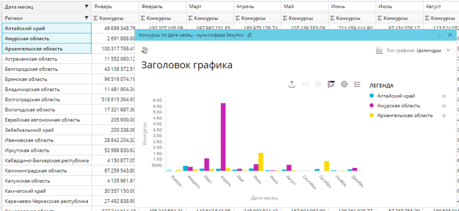Click the zoom reset magnifier icon

318,84
